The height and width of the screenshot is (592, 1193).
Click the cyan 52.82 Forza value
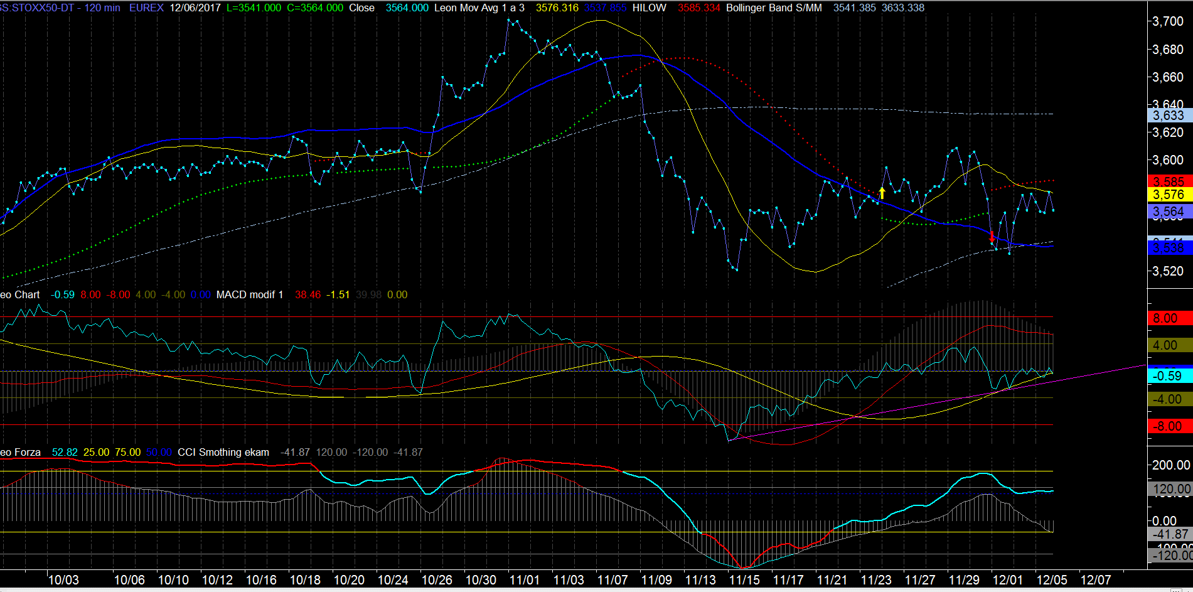(x=65, y=452)
